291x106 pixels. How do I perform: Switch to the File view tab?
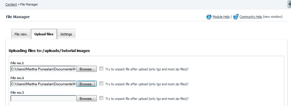pyautogui.click(x=21, y=34)
